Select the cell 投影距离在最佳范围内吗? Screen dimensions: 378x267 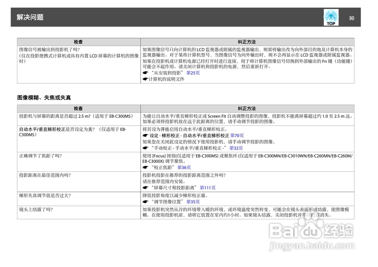pos(79,182)
